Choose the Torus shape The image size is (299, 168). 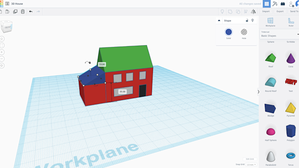291,158
